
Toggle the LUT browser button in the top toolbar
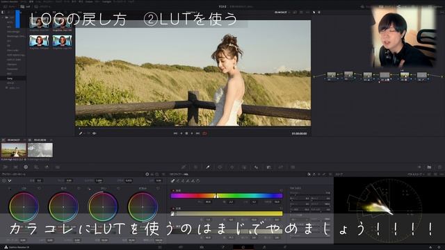coord(25,6)
